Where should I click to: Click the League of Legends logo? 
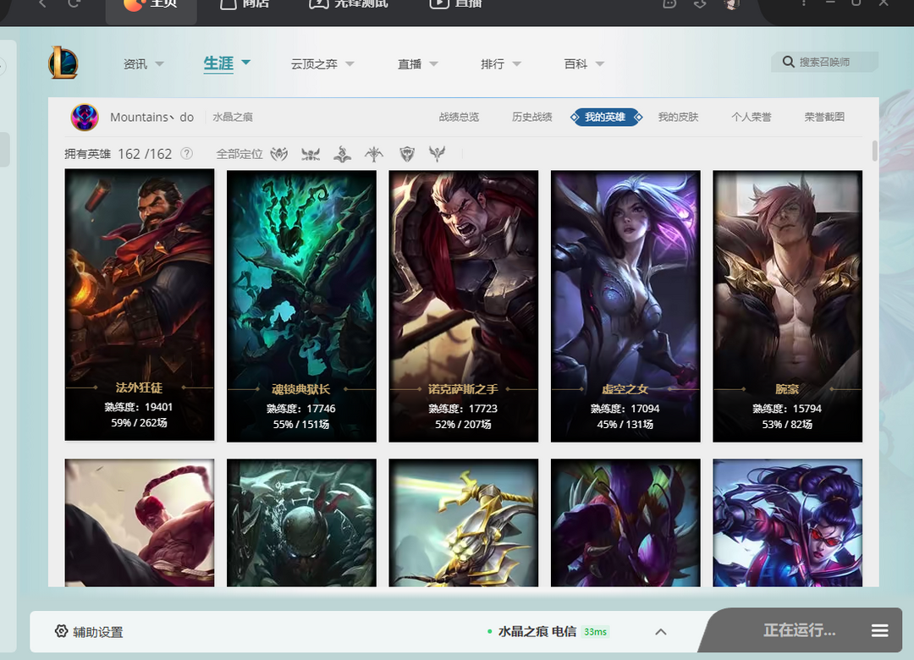[63, 63]
